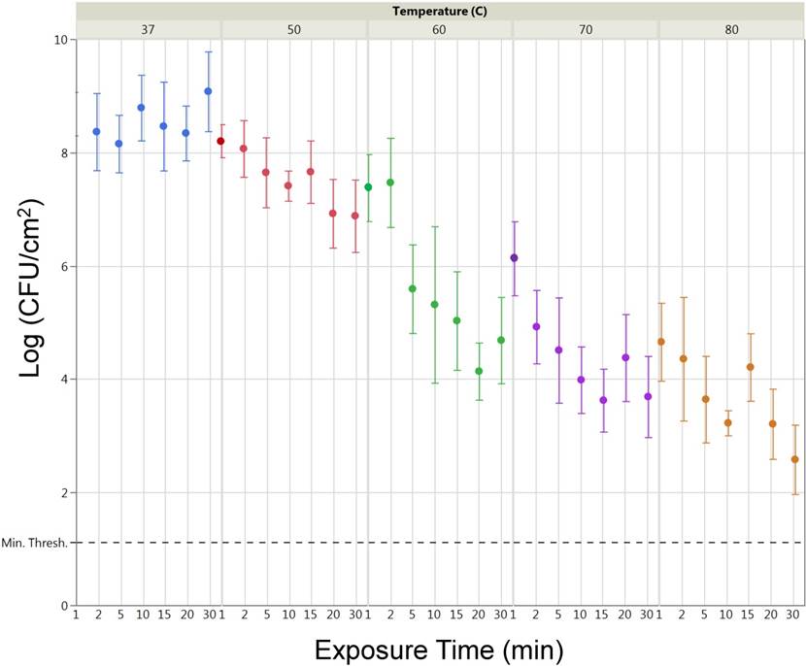Image resolution: width=806 pixels, height=666 pixels.
Task: Click the y-axis tick label 10
Action: tap(62, 40)
